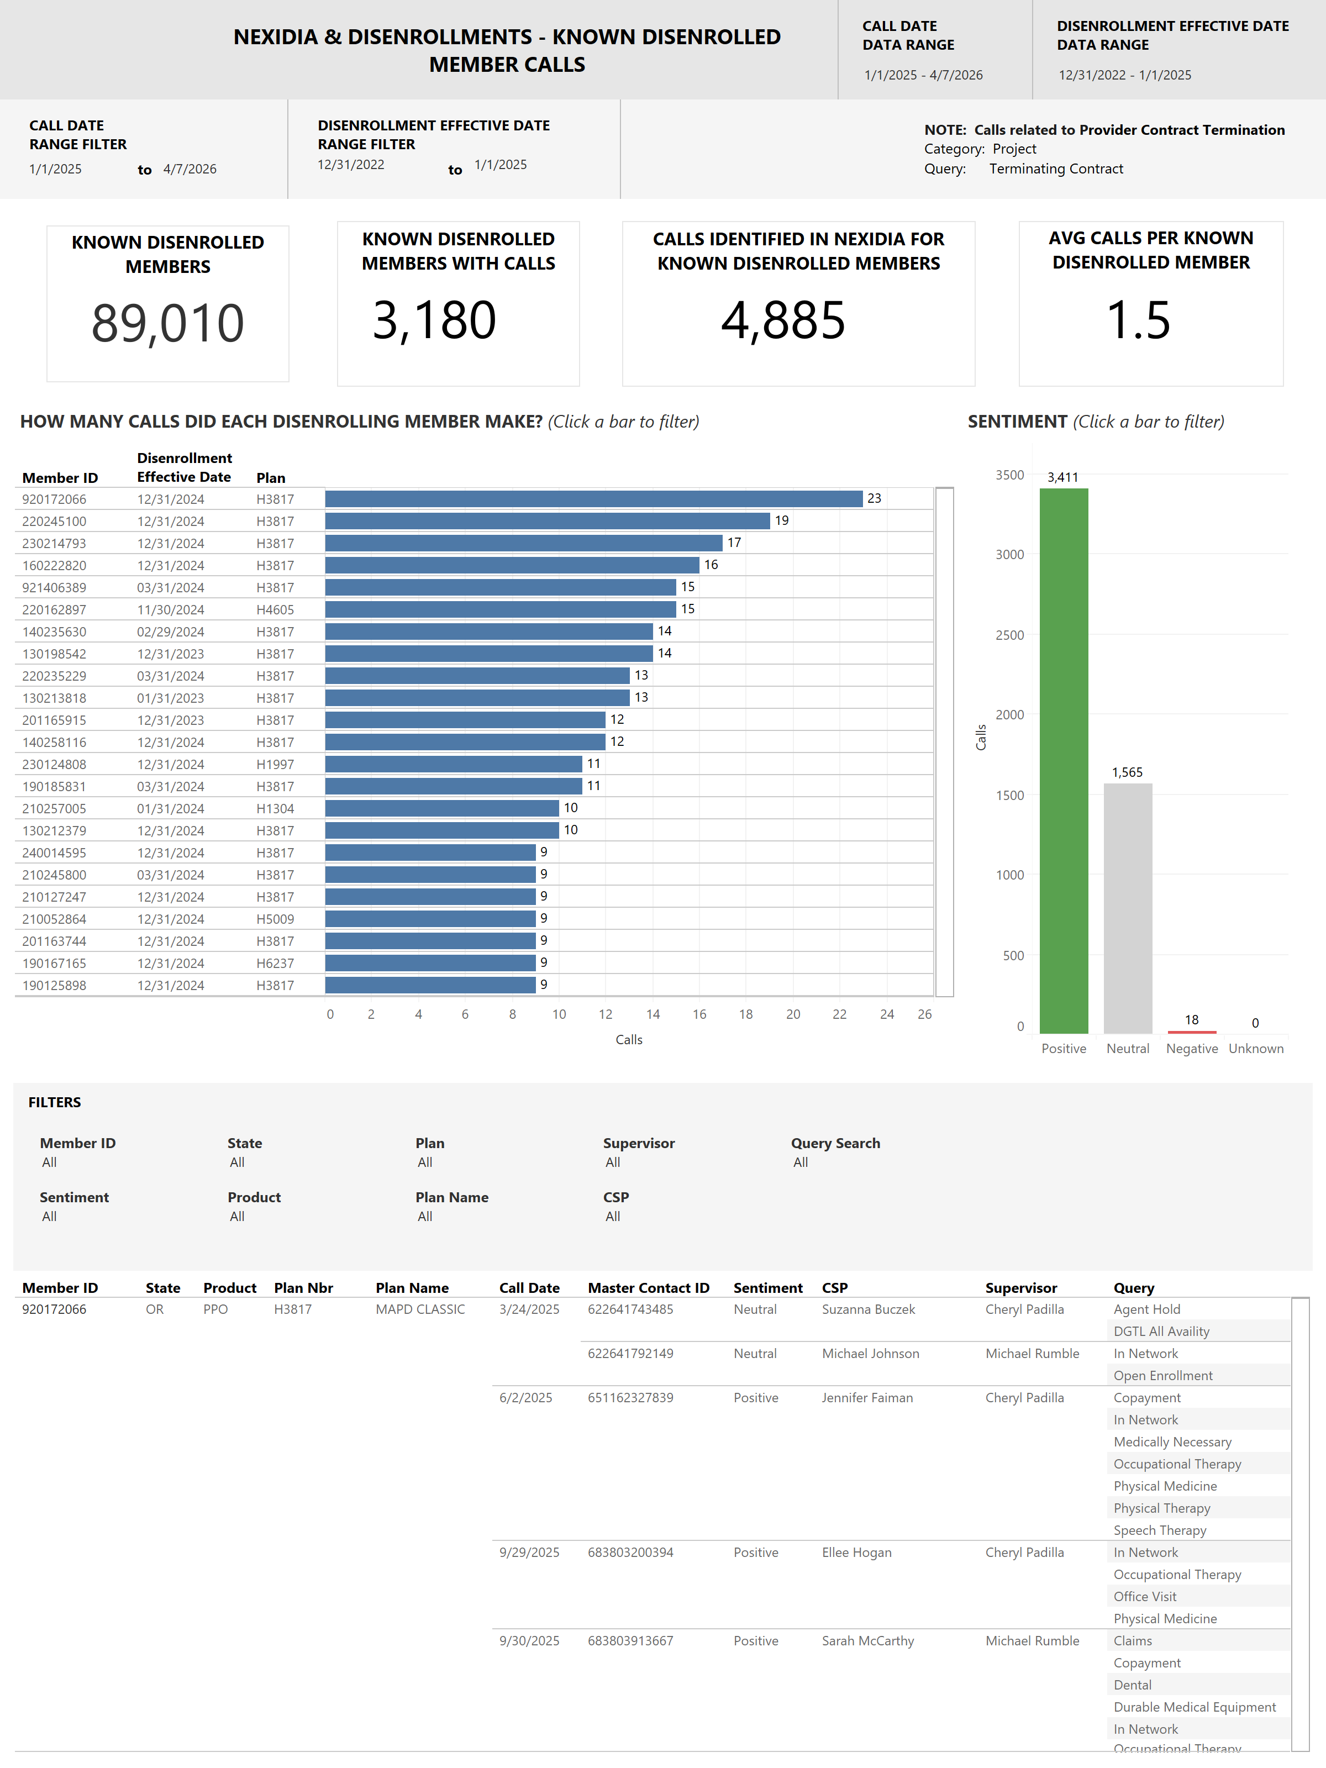The image size is (1326, 1768).
Task: Click the call date start field 1/1/2025
Action: (56, 169)
